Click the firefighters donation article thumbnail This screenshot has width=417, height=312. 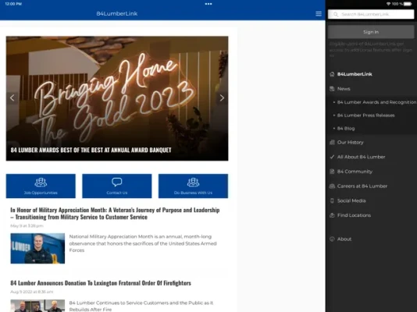coord(37,306)
